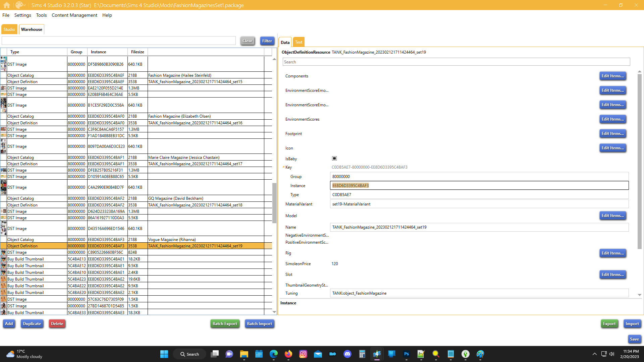Click the Sims 4 Studio taskbar icon
The width and height of the screenshot is (644, 362).
click(x=377, y=354)
